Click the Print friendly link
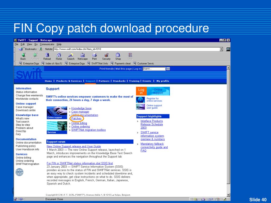The height and width of the screenshot is (203, 271). coord(107,69)
